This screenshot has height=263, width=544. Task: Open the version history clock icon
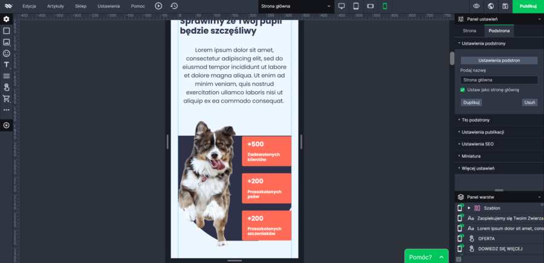coord(174,6)
